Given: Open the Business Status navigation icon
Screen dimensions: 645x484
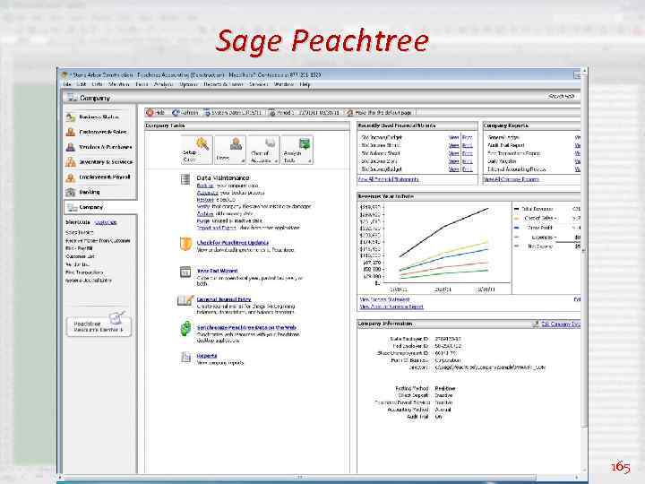Looking at the screenshot, I should 71,117.
